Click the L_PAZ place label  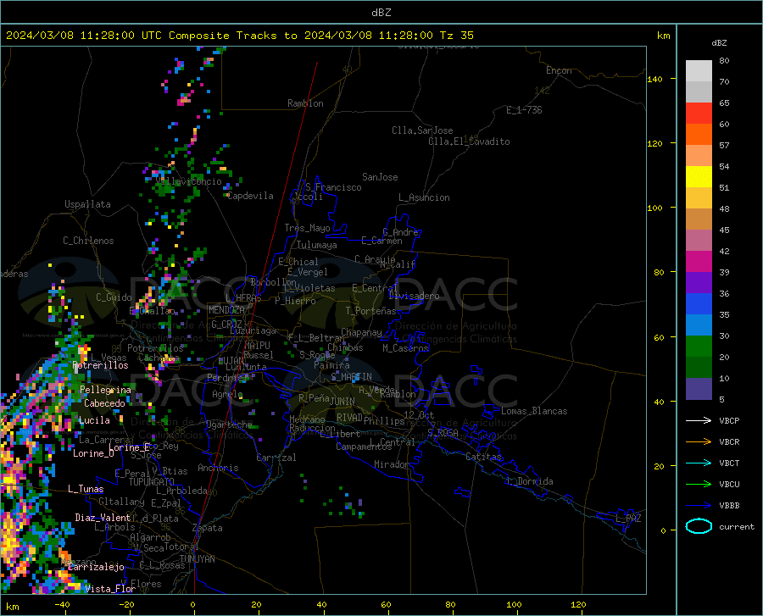[628, 519]
